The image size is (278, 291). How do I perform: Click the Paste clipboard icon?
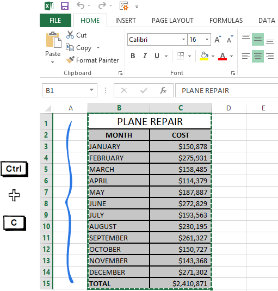point(53,40)
